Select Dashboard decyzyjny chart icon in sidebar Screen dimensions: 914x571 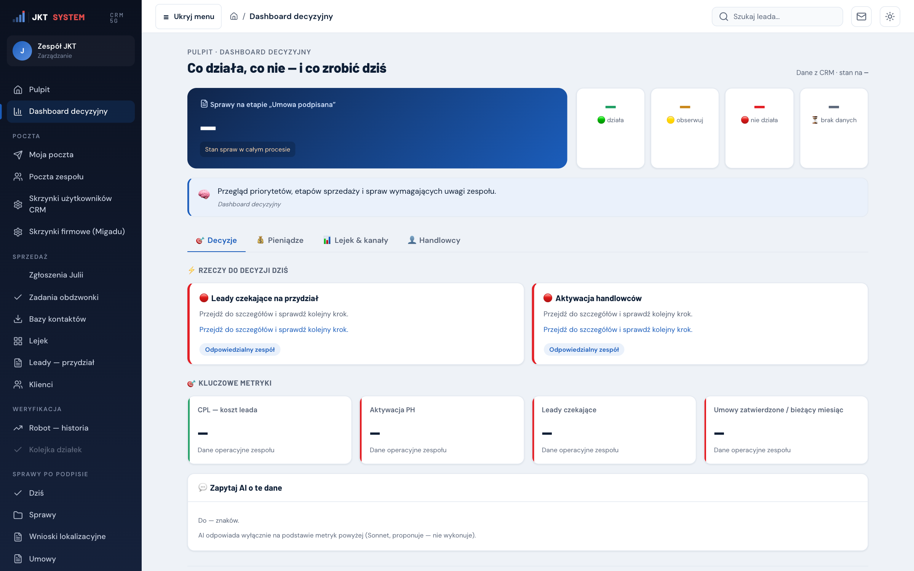pos(18,111)
